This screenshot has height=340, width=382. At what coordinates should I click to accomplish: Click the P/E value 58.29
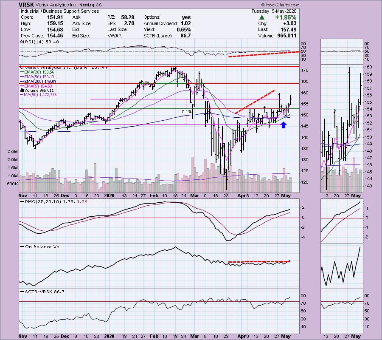(128, 17)
